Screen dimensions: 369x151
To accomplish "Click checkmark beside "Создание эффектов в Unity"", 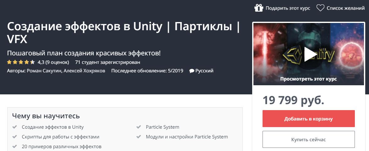I will [14, 127].
